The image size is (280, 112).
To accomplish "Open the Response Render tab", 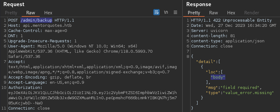I will click(252, 13).
